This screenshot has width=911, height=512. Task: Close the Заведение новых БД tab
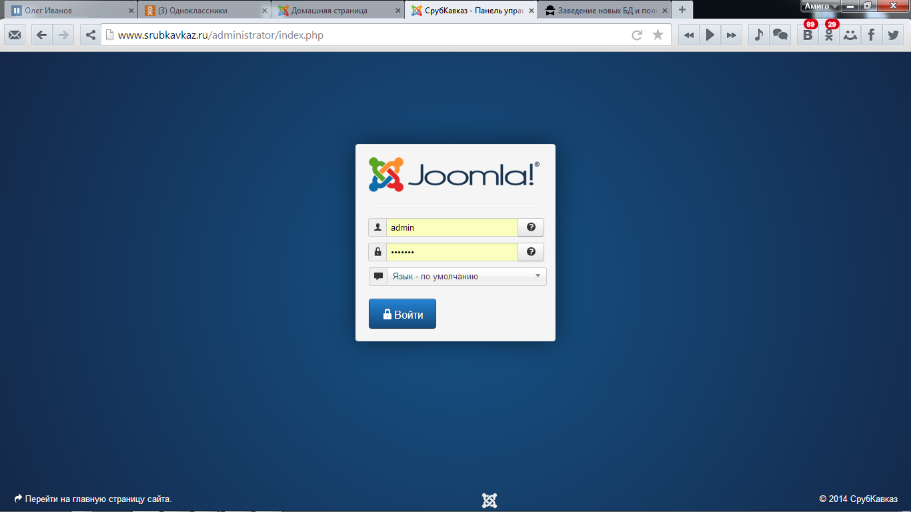[x=665, y=11]
